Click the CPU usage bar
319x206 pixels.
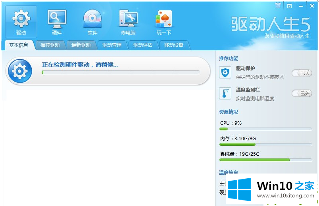(x=266, y=129)
